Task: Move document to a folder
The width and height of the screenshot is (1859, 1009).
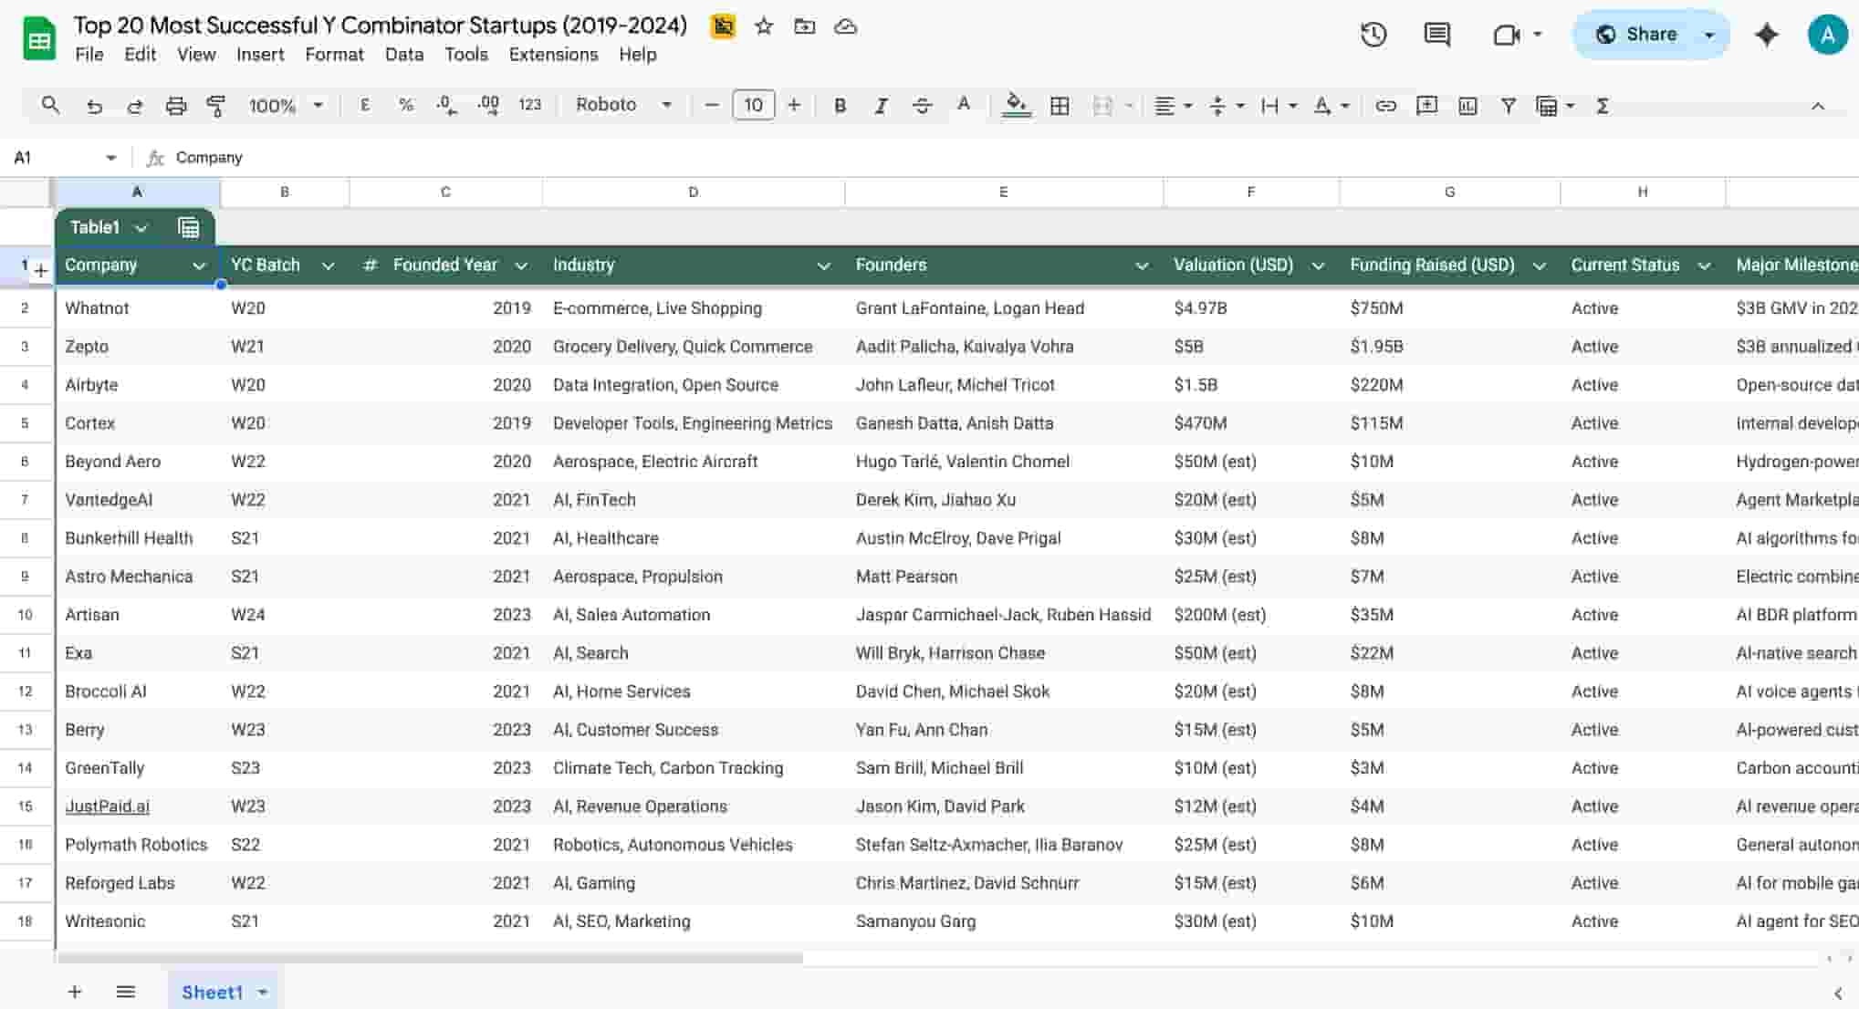Action: pyautogui.click(x=804, y=26)
